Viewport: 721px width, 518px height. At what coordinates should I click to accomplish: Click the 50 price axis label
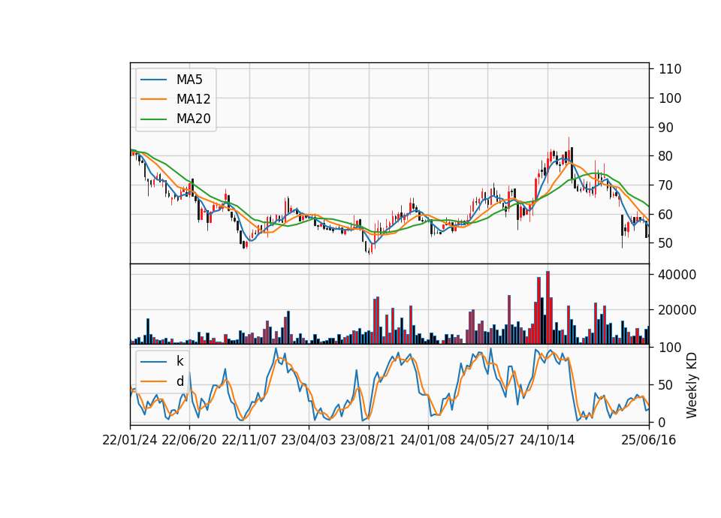[x=666, y=243]
